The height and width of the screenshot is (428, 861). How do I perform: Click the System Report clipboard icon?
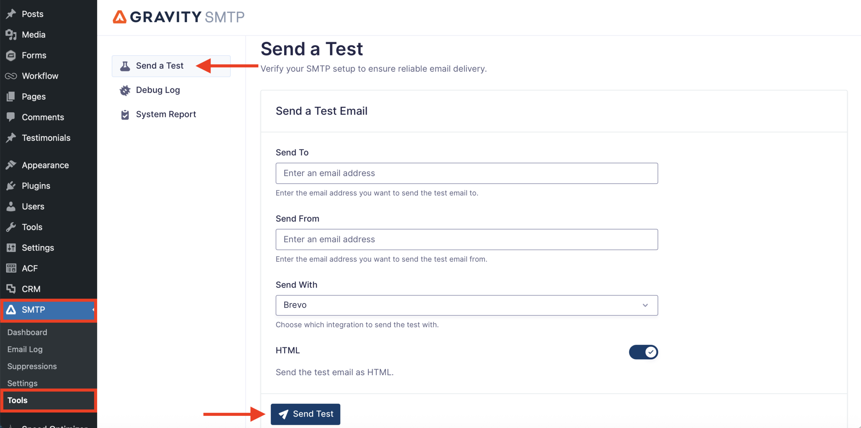pyautogui.click(x=125, y=115)
